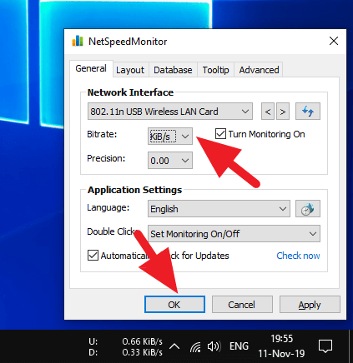The height and width of the screenshot is (363, 353).
Task: Click the NetSpeedMonitor bar chart title icon
Action: pyautogui.click(x=78, y=41)
